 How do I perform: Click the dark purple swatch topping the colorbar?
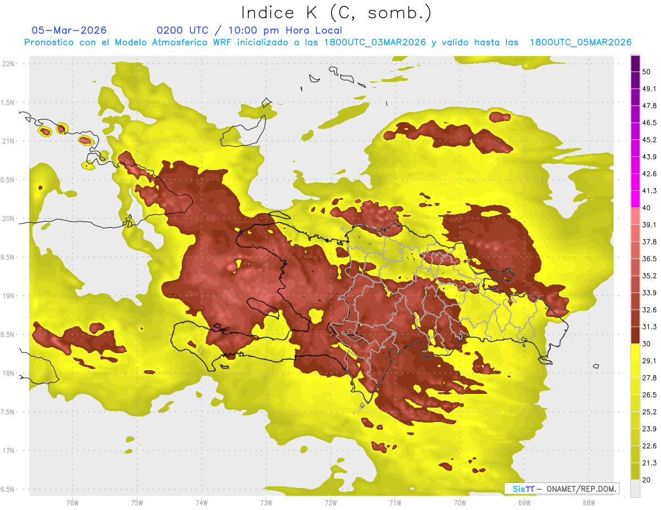(x=635, y=63)
